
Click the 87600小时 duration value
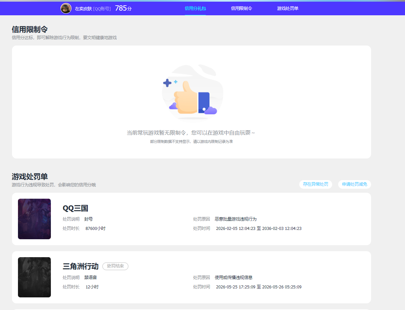[x=95, y=228]
